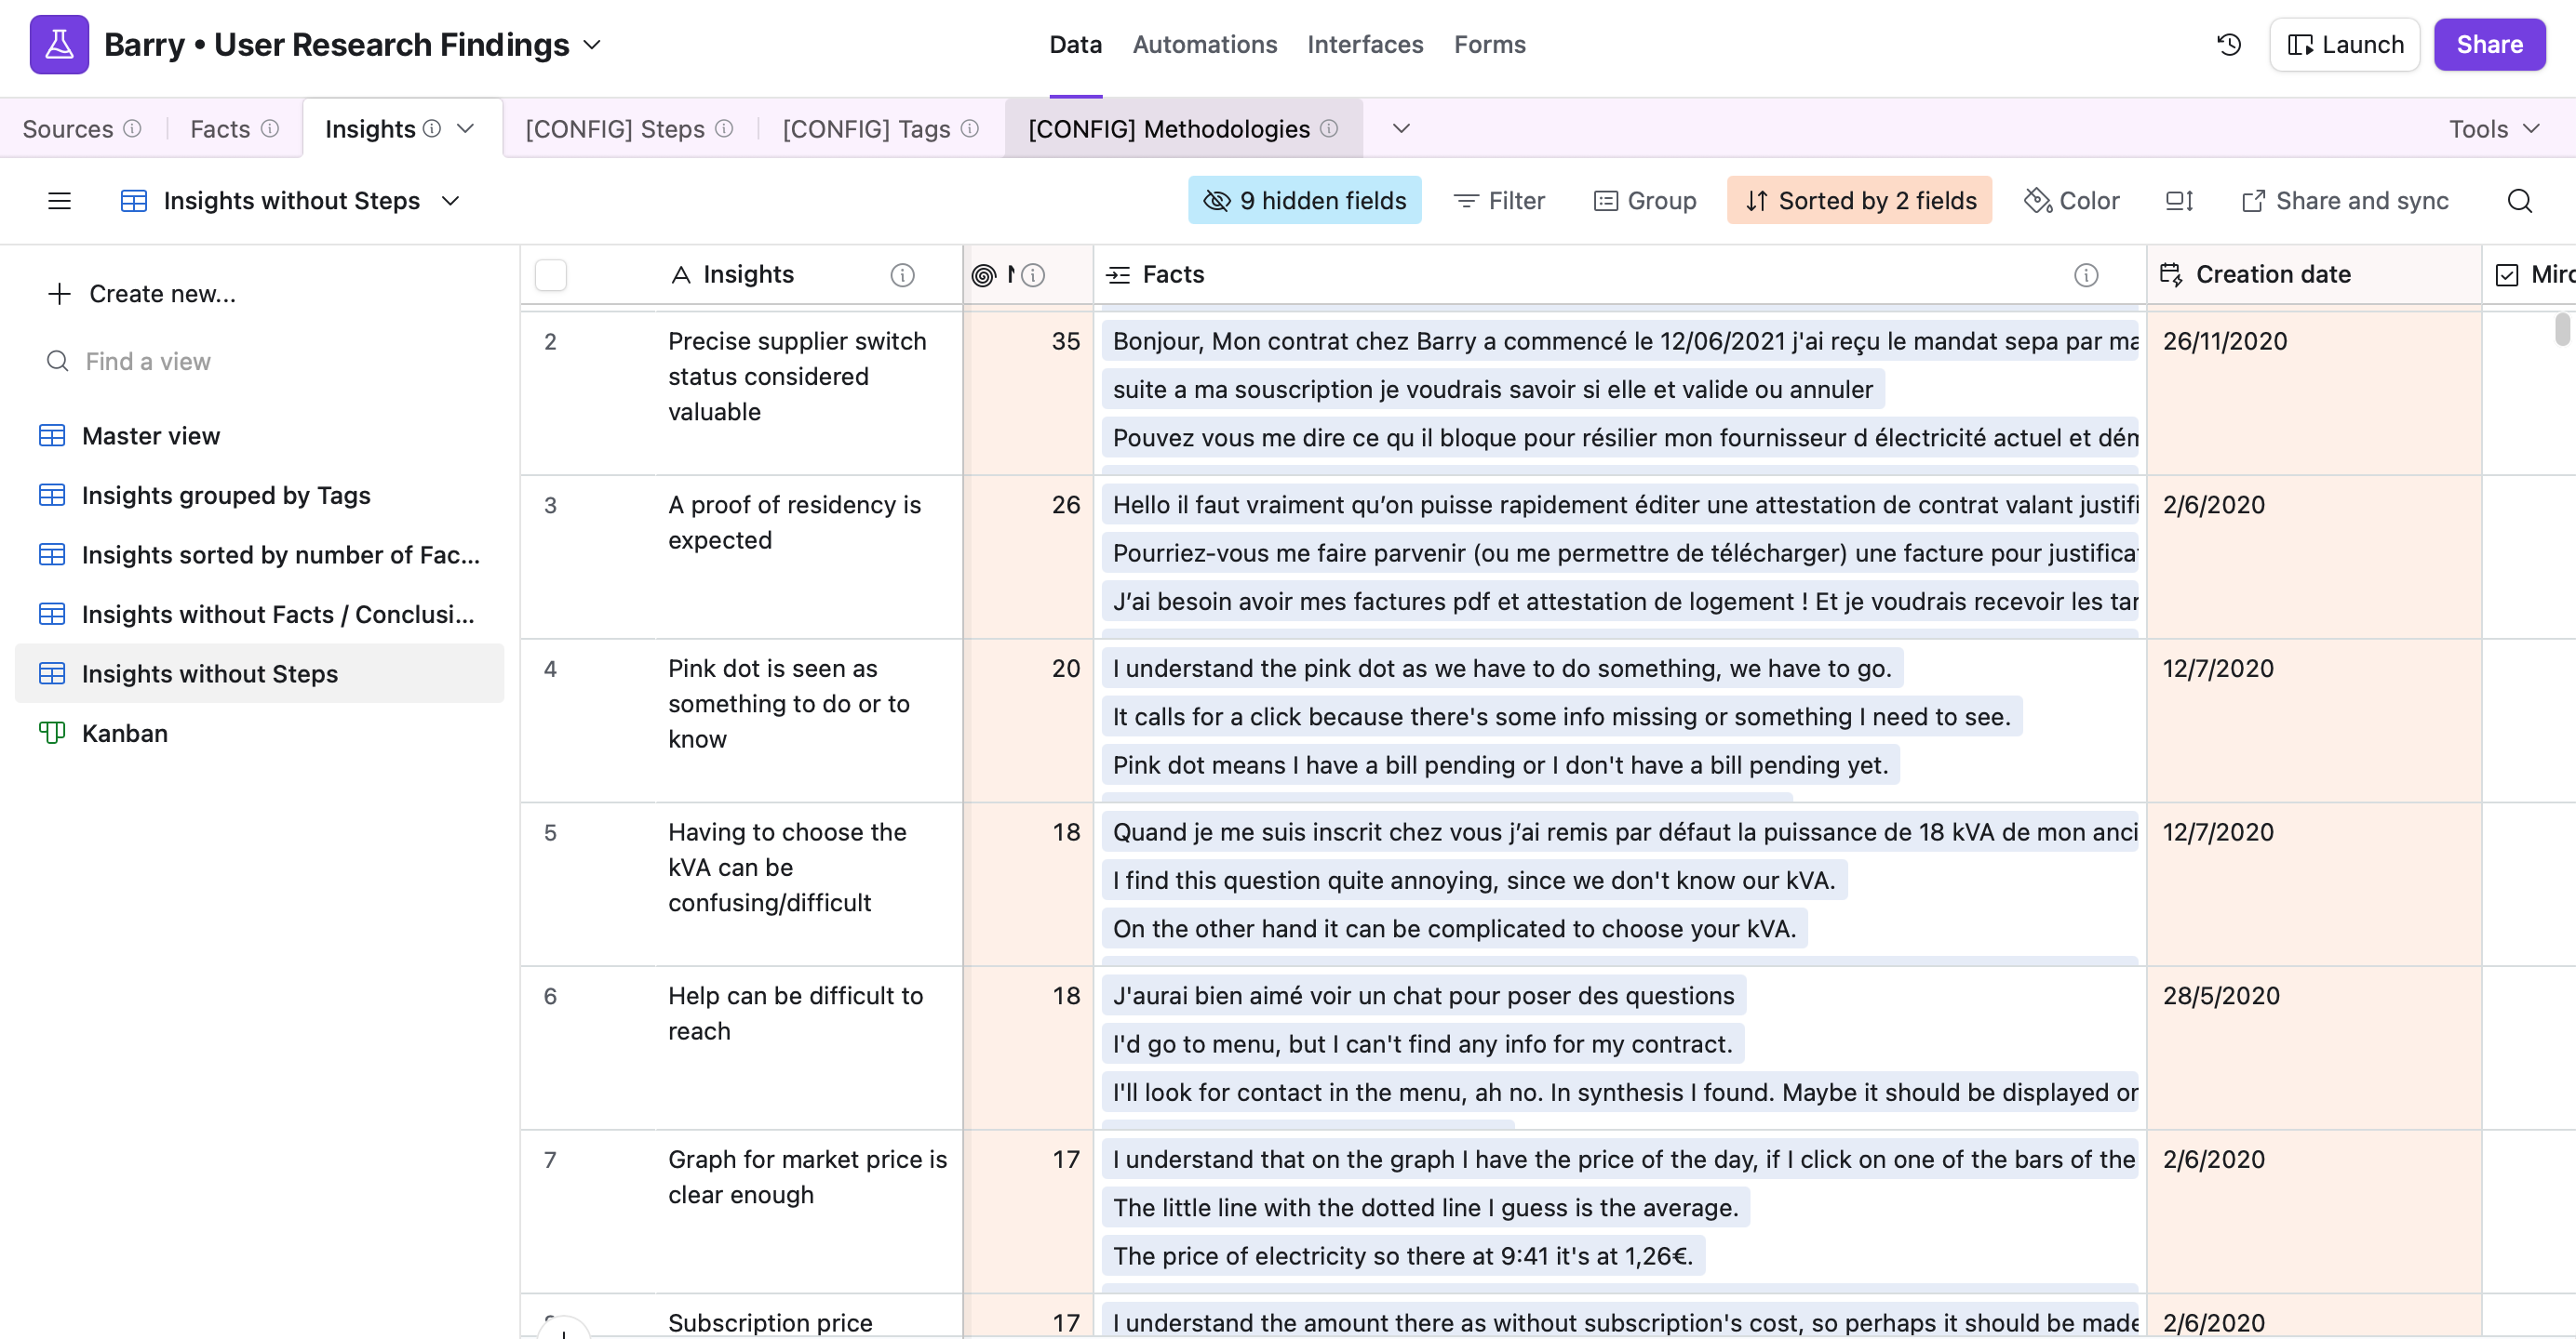Image resolution: width=2576 pixels, height=1339 pixels.
Task: Open Sorted by 2 fields menu
Action: click(1859, 201)
